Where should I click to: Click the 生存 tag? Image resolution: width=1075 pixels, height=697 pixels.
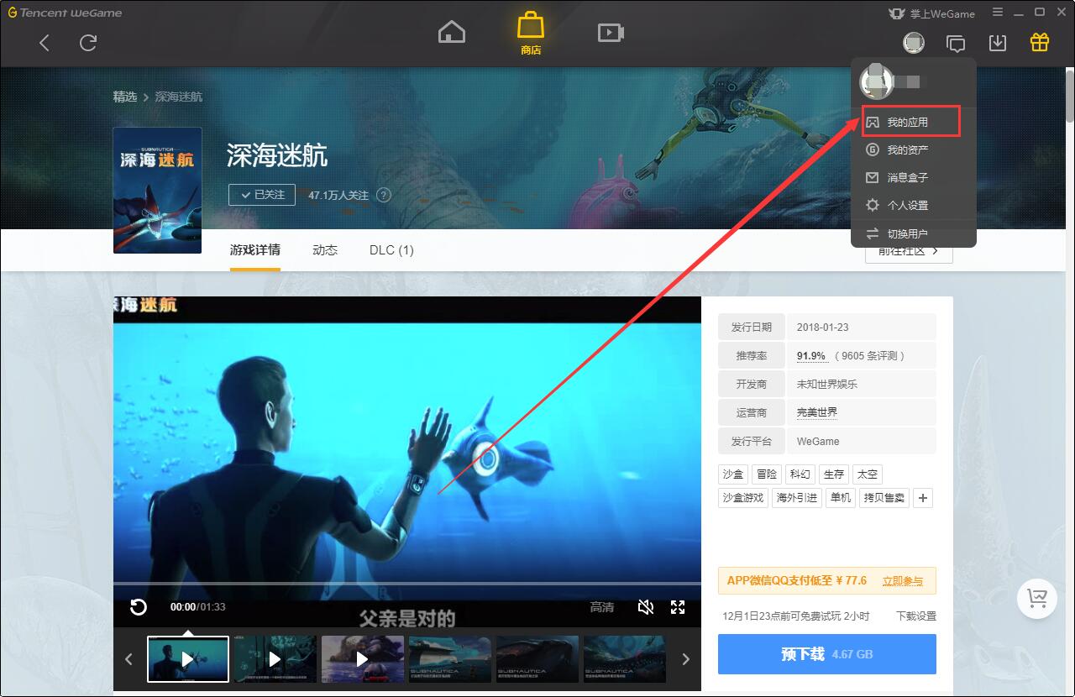(x=834, y=474)
